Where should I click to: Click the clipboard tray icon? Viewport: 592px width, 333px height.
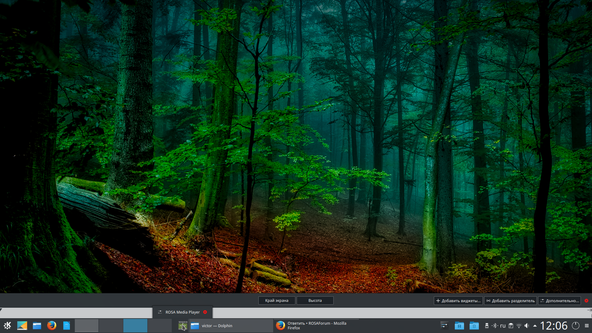(511, 326)
